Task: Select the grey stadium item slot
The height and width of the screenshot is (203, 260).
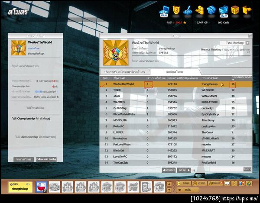Action: [x=55, y=187]
